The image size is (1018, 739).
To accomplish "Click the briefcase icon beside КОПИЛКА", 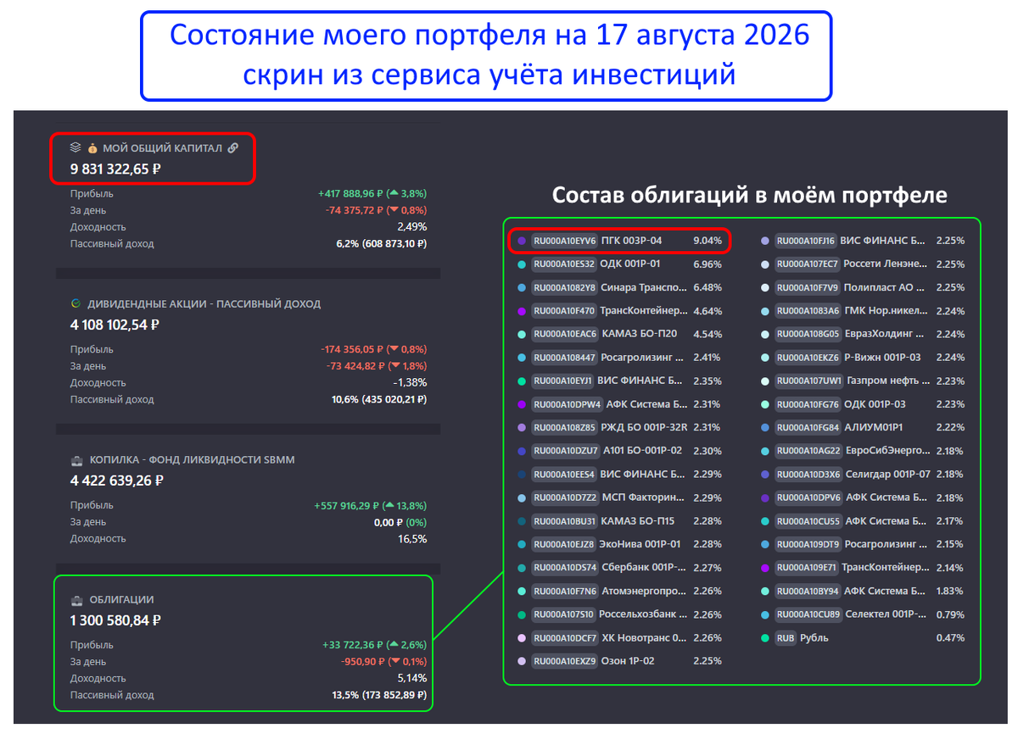I will (76, 460).
